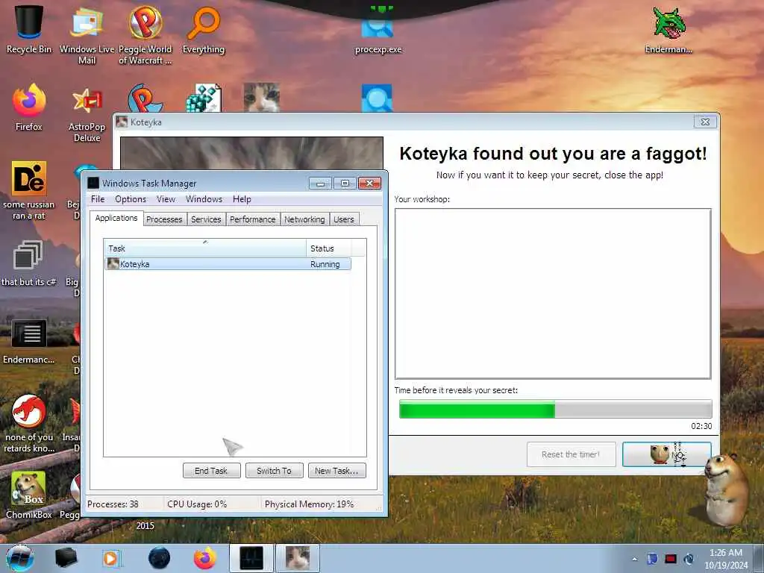Screen dimensions: 764x573
Task: Click the CPU Usage: 0% status entry
Action: (197, 504)
